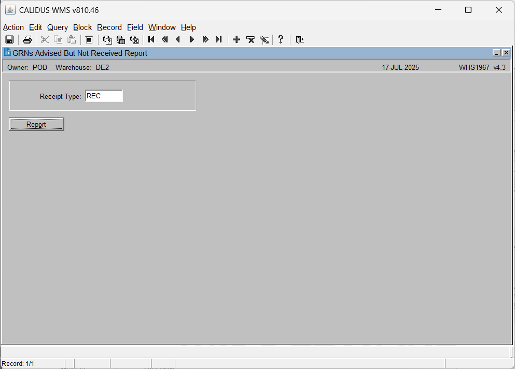Image resolution: width=515 pixels, height=369 pixels.
Task: Click the Enter Query database icon
Action: pos(107,40)
